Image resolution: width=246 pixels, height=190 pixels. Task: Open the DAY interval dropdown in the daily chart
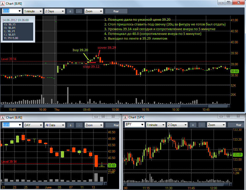click(x=33, y=125)
